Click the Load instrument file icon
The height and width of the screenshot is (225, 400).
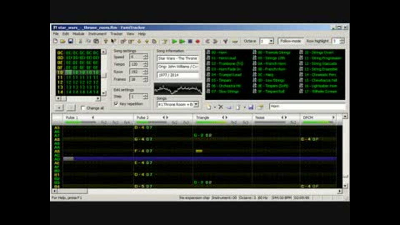click(238, 107)
